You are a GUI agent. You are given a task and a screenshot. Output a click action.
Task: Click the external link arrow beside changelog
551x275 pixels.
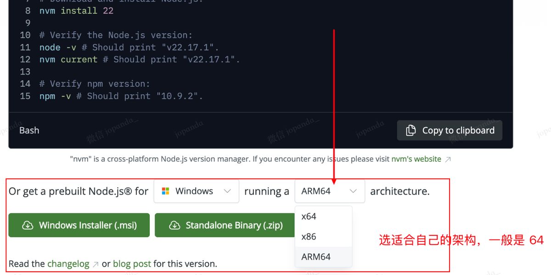tap(94, 264)
